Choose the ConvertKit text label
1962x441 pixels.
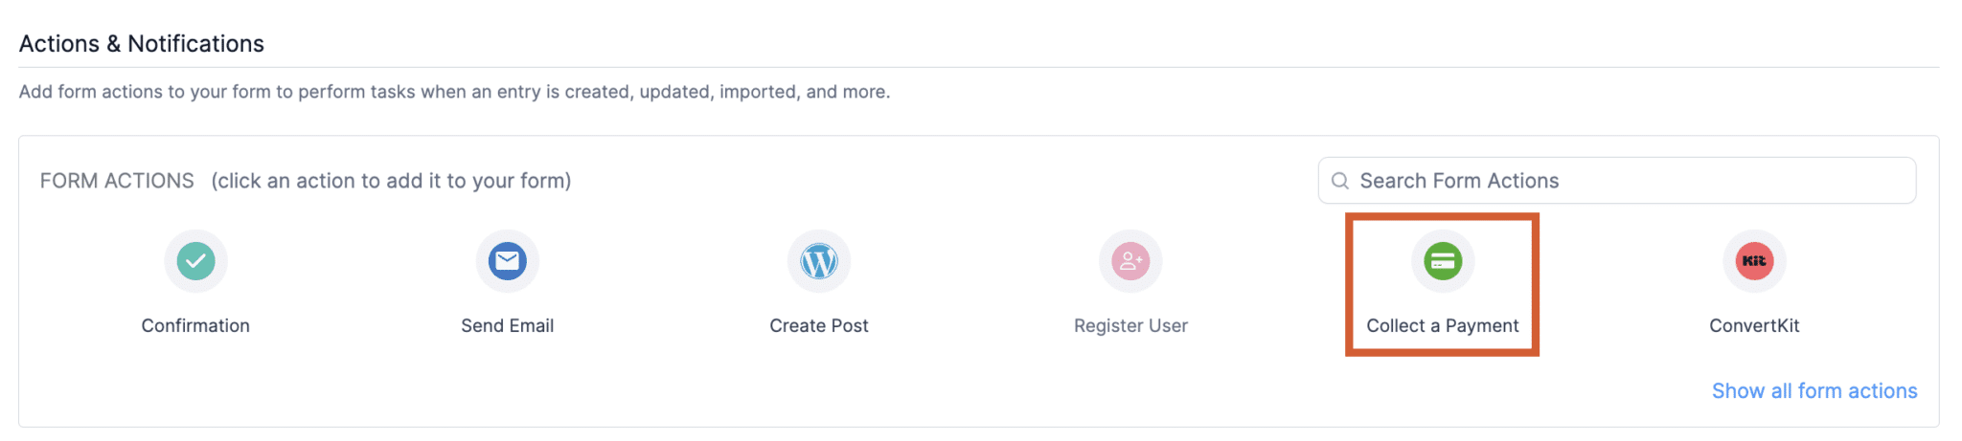(x=1754, y=326)
